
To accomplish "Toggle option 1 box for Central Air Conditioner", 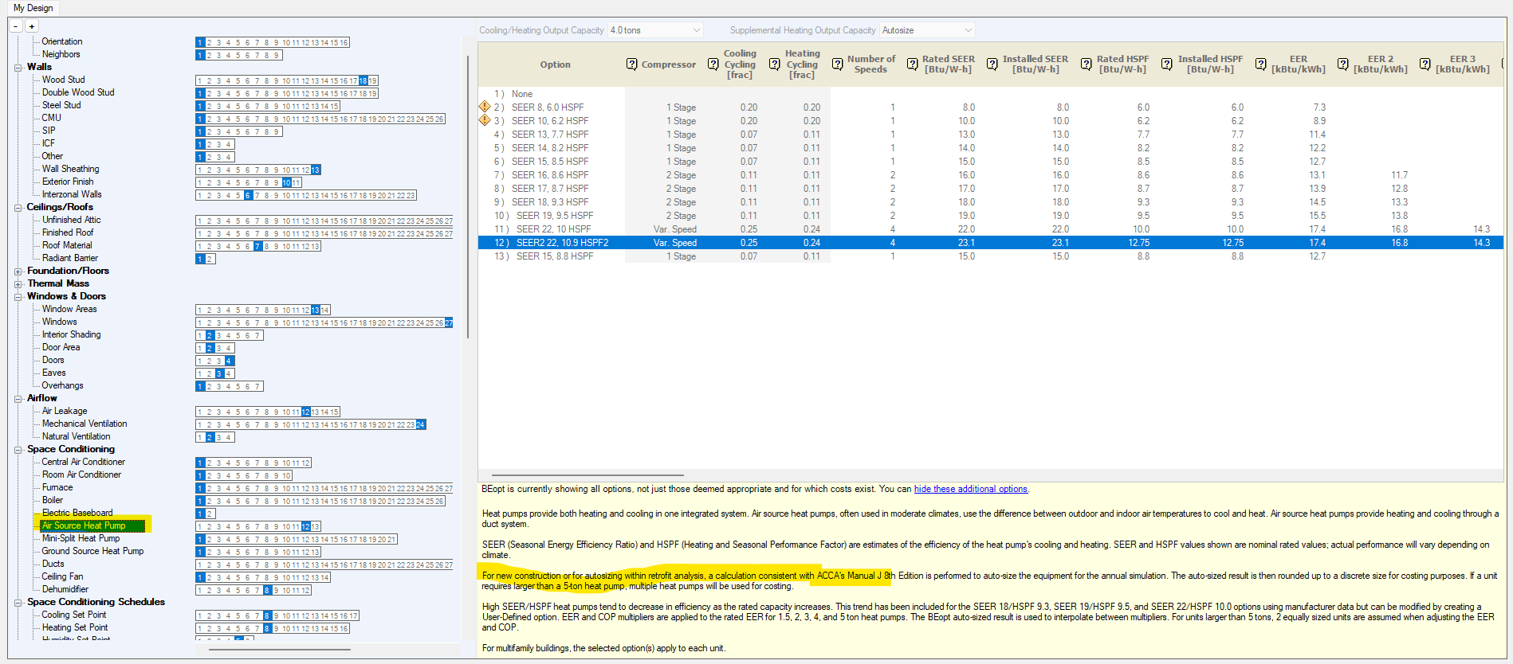I will [201, 463].
